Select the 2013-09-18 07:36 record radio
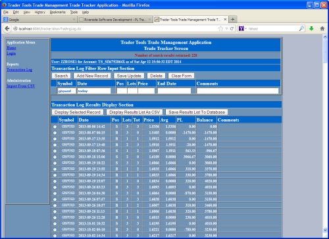 (55, 151)
